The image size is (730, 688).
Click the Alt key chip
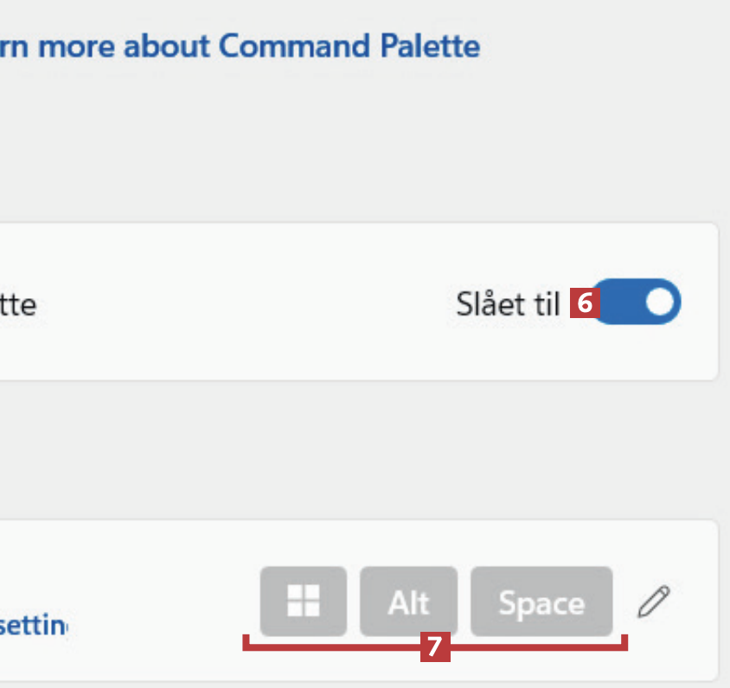tap(408, 602)
